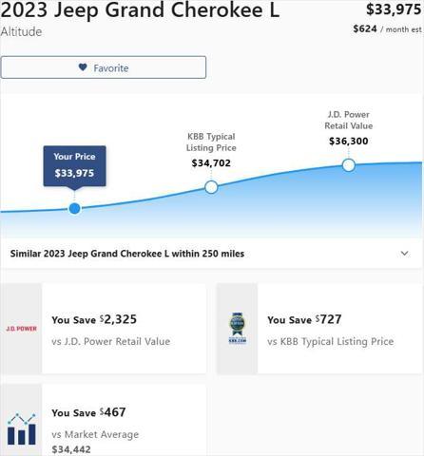424x456 pixels.
Task: Expand the similar vehicles chevron arrow
Action: (x=405, y=254)
